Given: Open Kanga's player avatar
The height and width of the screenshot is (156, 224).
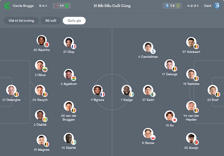Looking at the screenshot, I should (x=126, y=90).
